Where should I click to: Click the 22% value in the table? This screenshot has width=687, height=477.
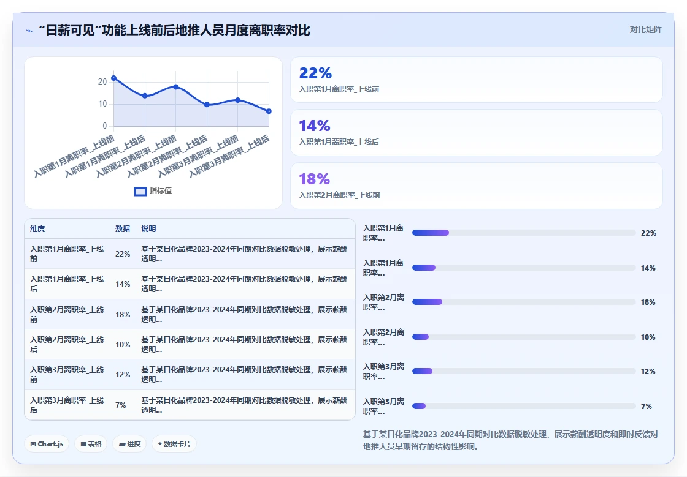(123, 254)
